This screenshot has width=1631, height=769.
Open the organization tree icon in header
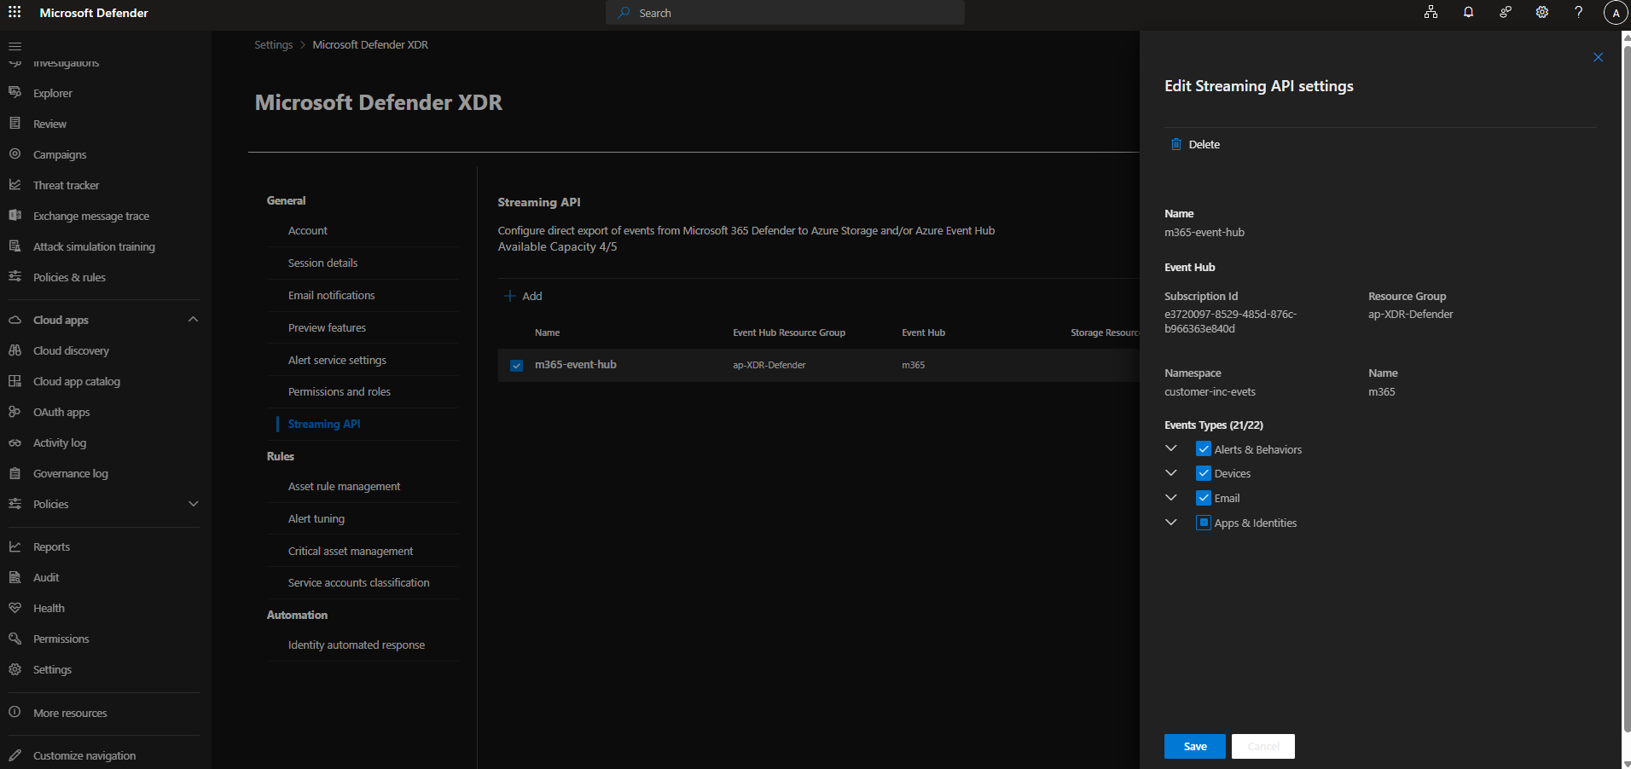tap(1431, 12)
